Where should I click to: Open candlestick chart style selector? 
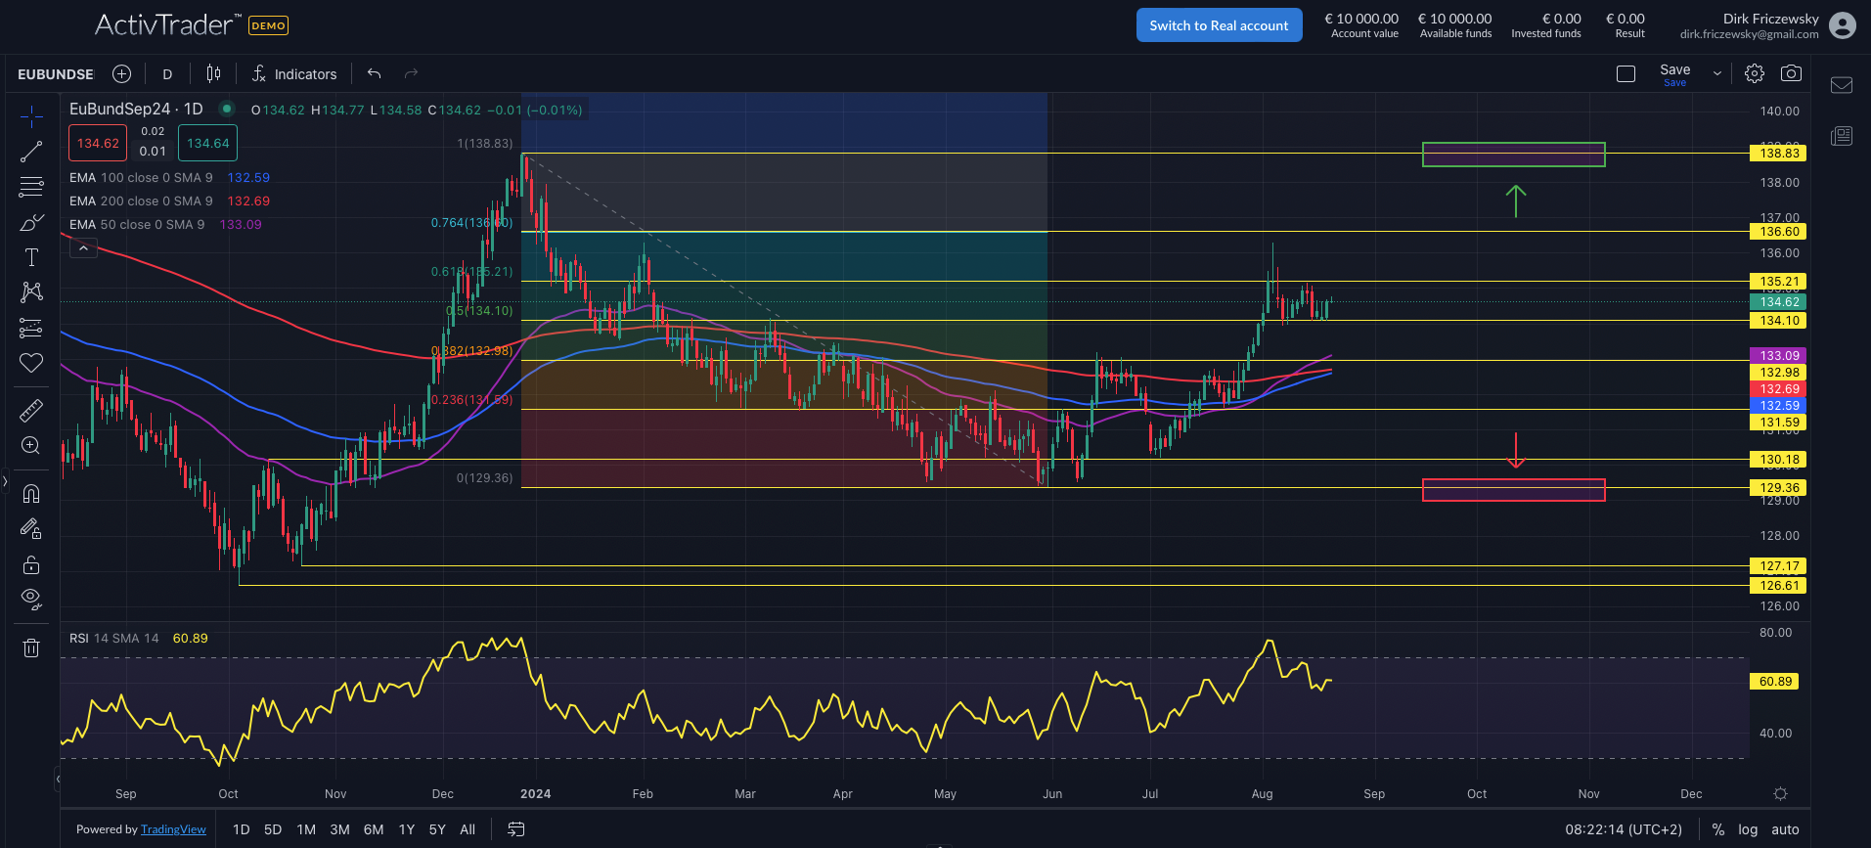point(213,73)
